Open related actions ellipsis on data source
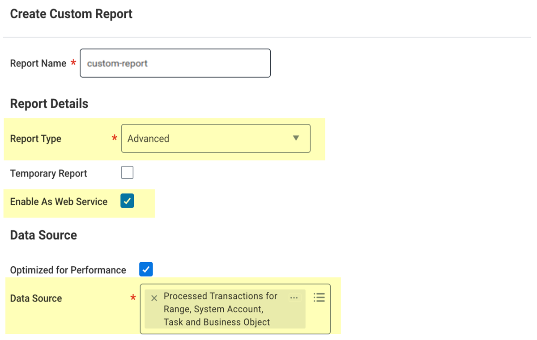 coord(294,298)
